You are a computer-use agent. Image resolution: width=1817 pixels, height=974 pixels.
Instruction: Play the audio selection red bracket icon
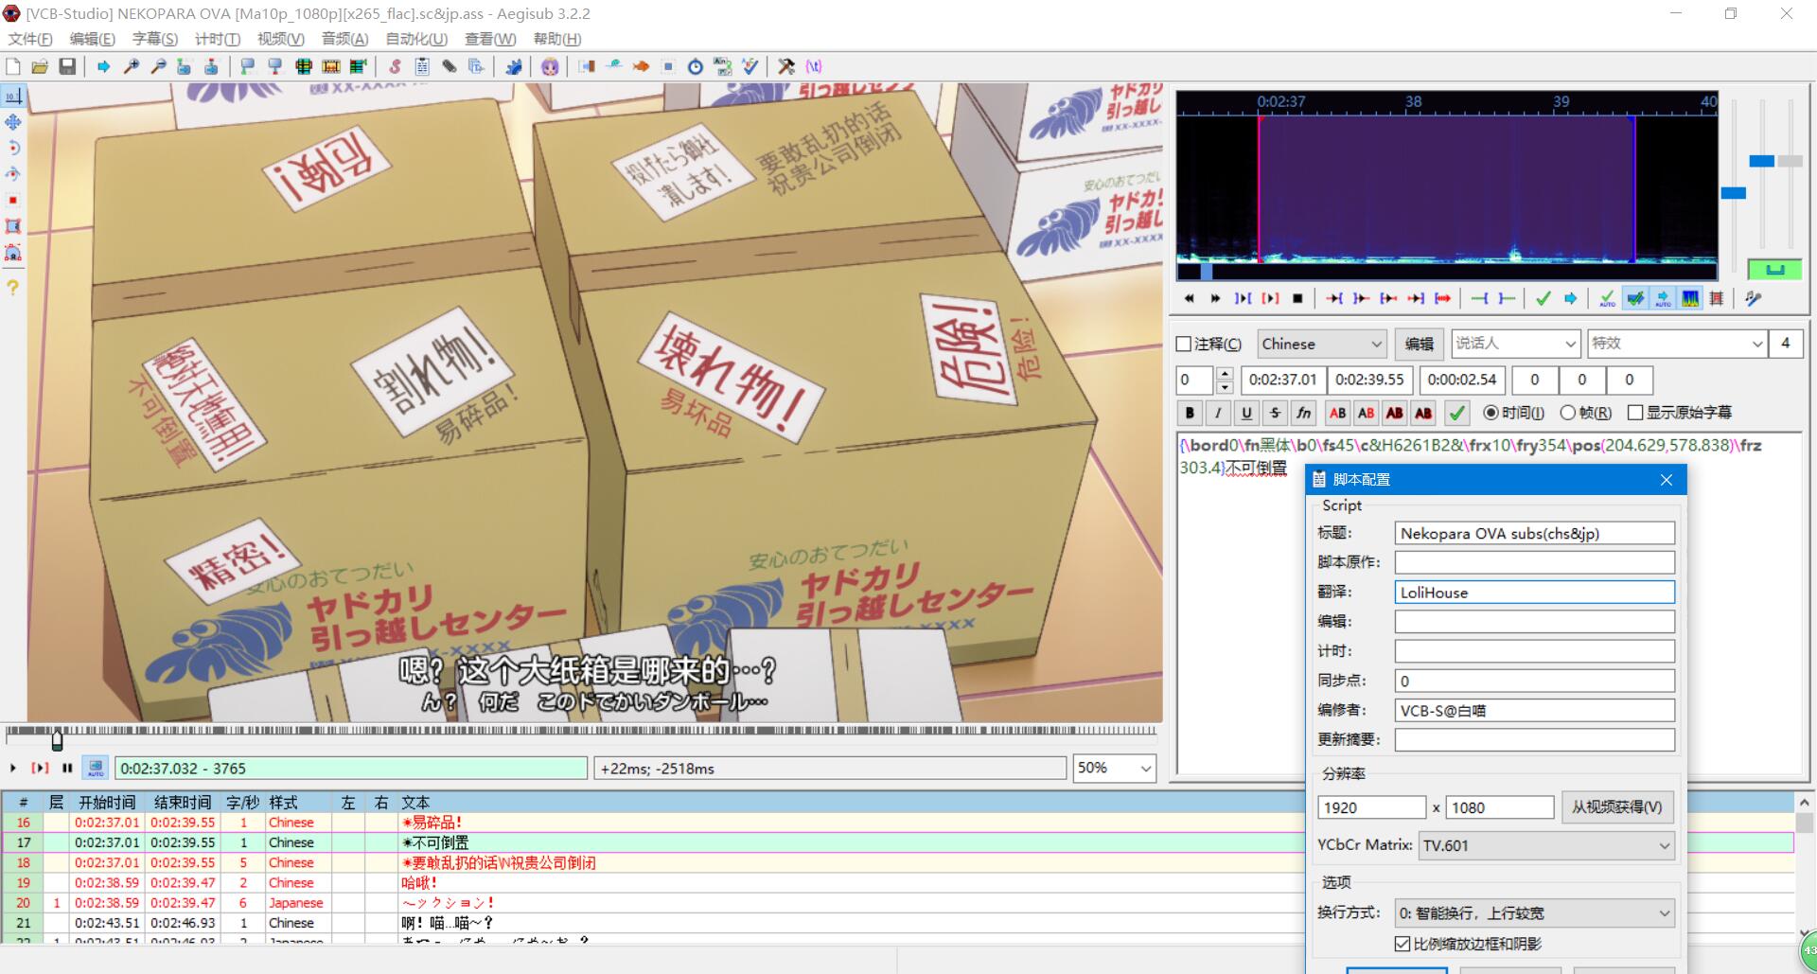(1270, 298)
